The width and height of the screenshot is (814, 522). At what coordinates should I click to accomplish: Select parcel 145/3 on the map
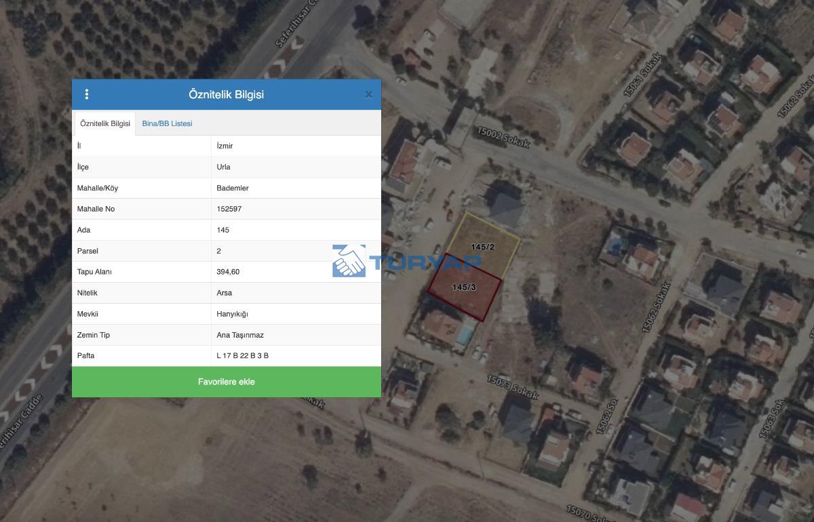click(464, 287)
